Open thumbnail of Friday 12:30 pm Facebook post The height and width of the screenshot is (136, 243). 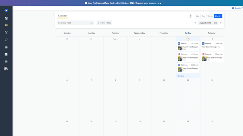180,48
